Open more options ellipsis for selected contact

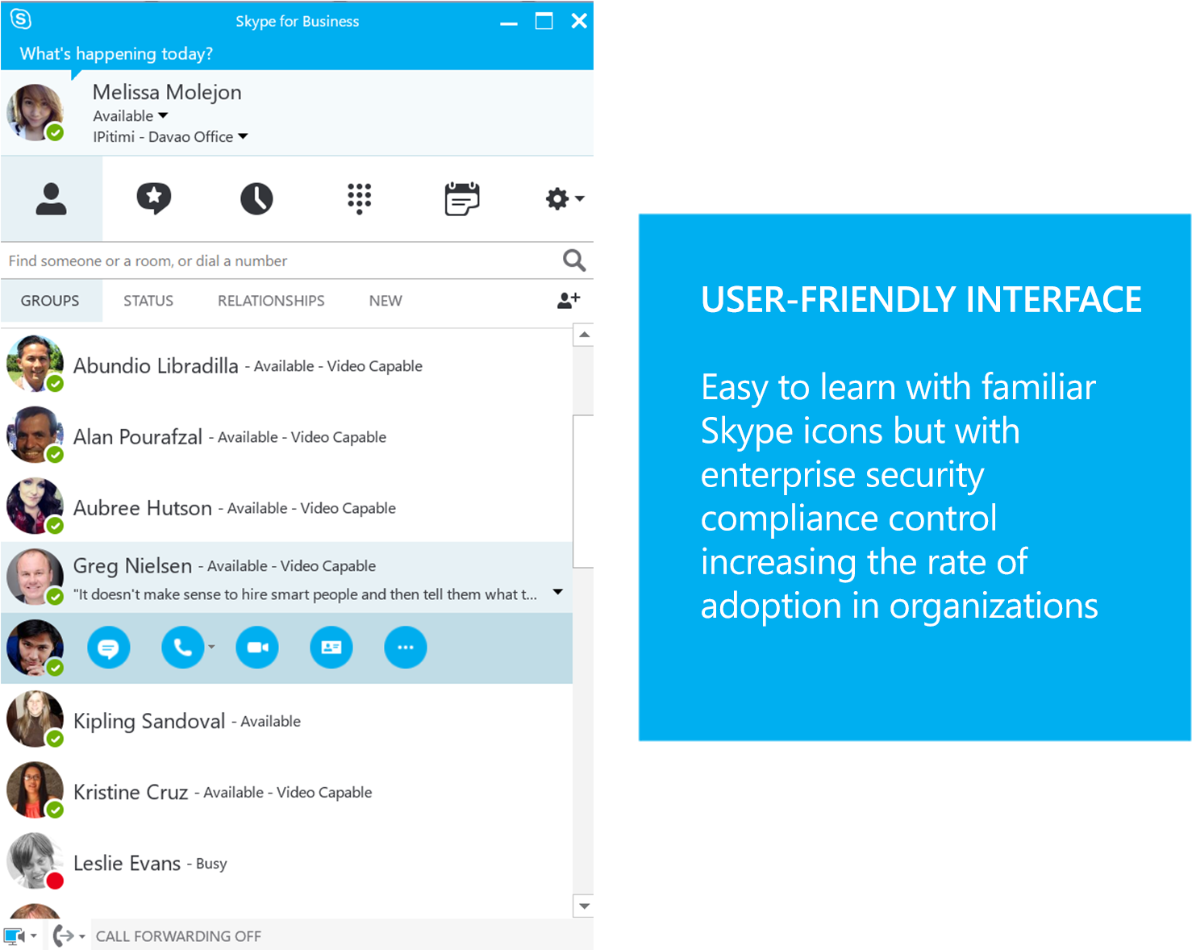point(406,648)
